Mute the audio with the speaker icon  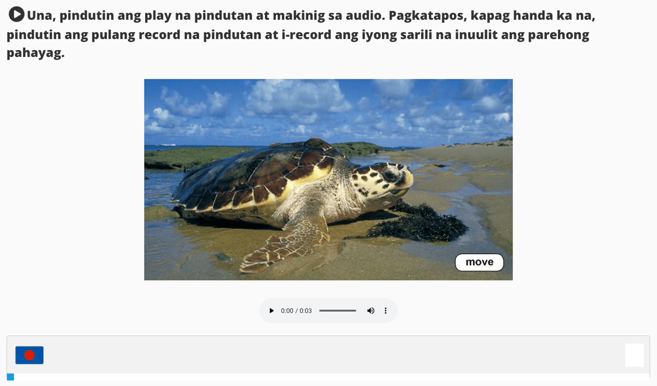(371, 311)
